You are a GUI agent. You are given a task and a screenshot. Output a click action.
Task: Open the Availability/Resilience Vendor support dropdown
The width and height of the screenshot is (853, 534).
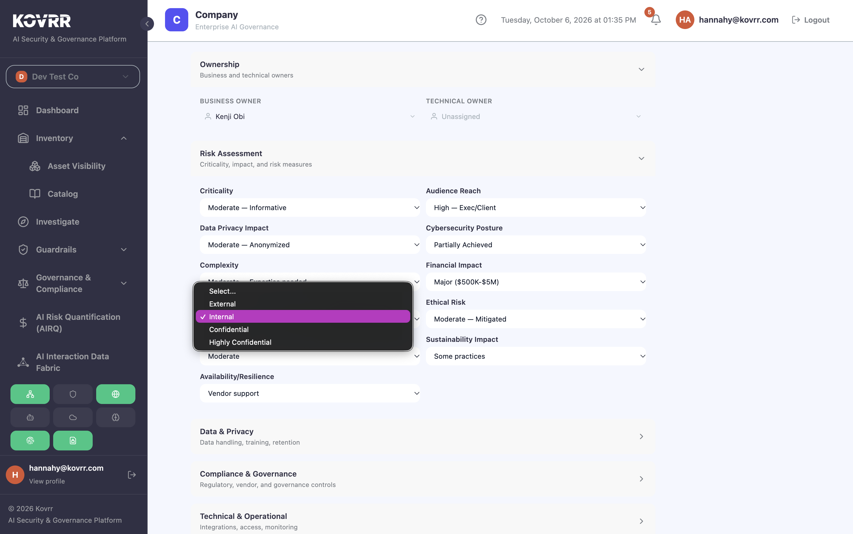click(x=310, y=394)
